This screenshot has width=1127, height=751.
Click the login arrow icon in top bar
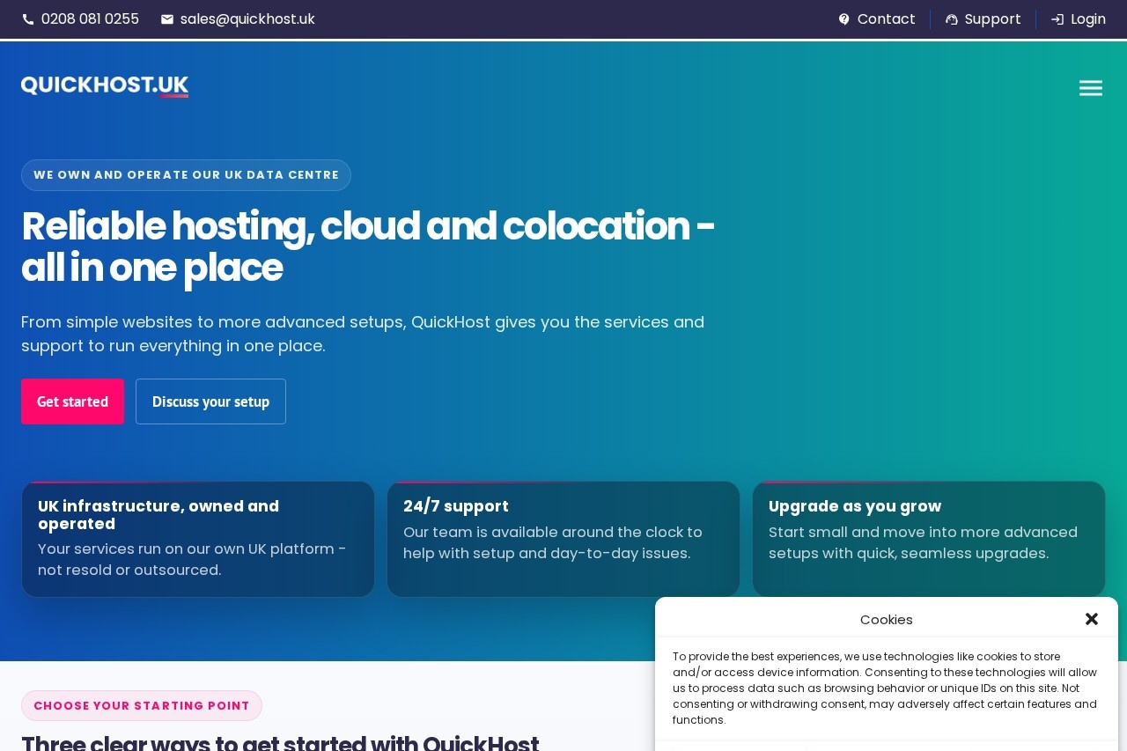click(x=1057, y=18)
